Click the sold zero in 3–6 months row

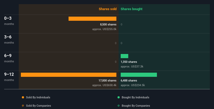pos(116,43)
